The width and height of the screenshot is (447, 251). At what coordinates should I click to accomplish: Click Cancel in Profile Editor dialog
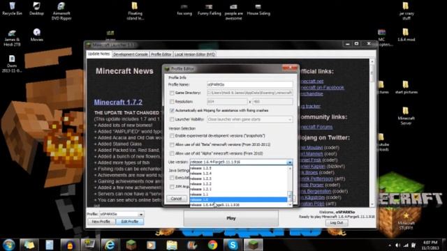pos(177,199)
